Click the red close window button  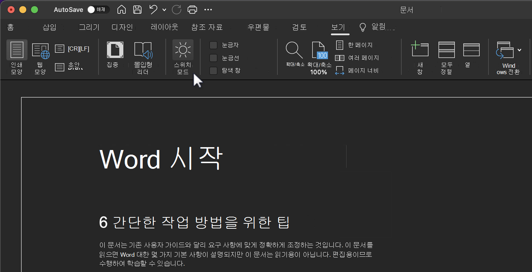click(11, 10)
